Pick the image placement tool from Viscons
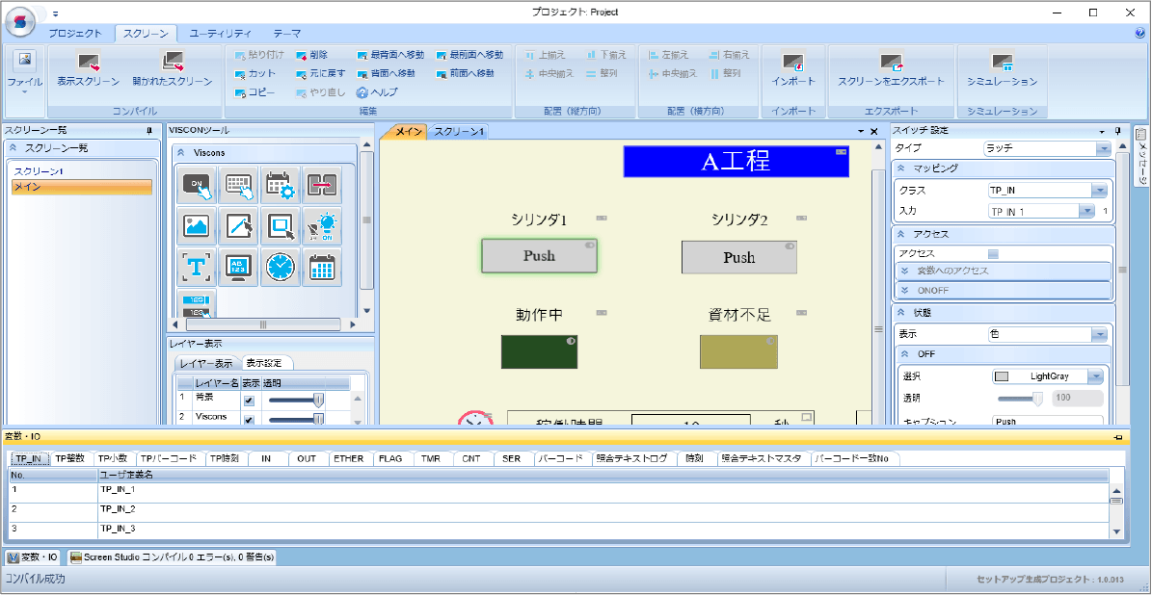The width and height of the screenshot is (1152, 595). pos(197,224)
